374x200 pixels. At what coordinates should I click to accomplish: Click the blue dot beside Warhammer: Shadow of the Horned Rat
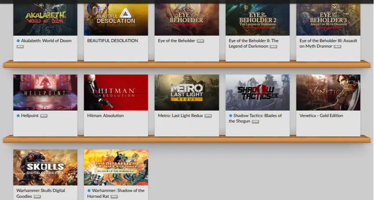89,190
